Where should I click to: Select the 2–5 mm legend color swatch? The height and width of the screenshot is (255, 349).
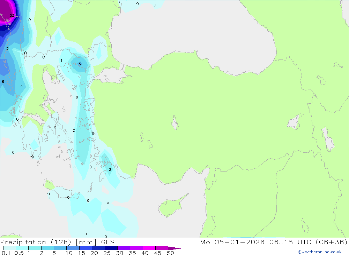[x=47, y=248]
